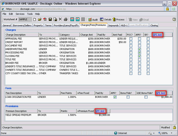Viewport: 178px width, 136px height.
Task: Click GFE Amt link in Charges header
Action: pos(157,35)
